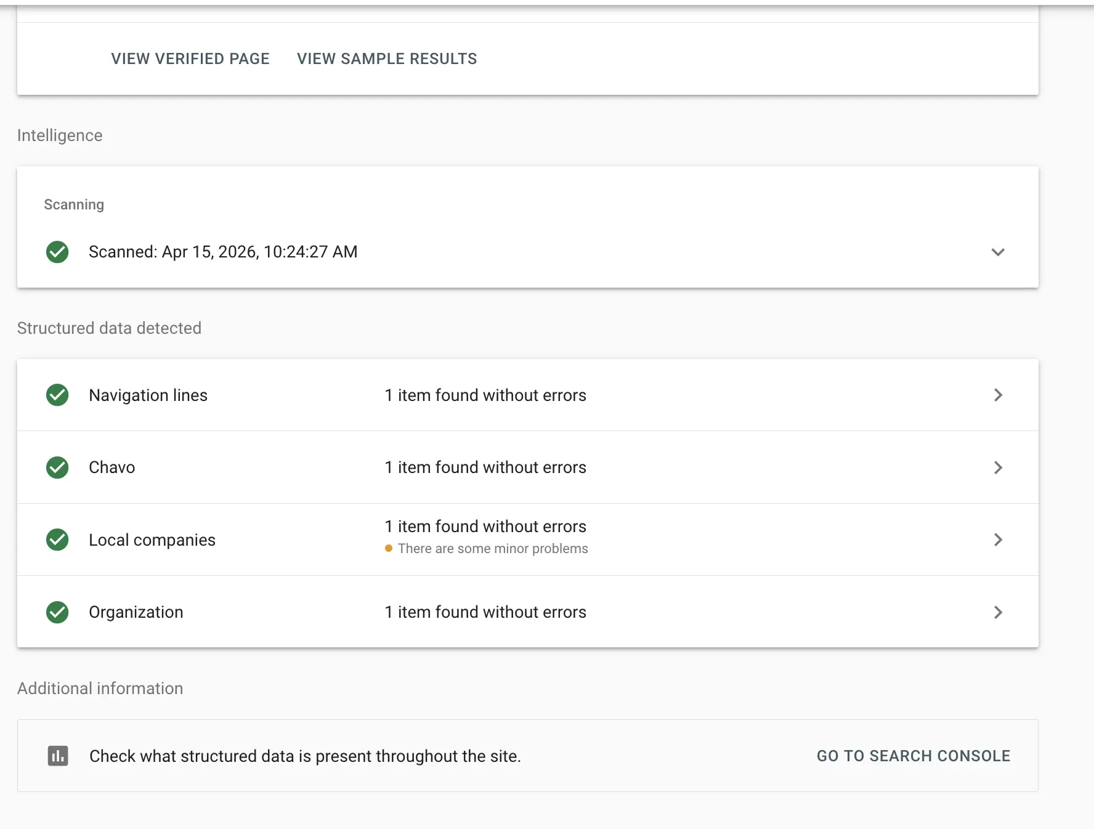The height and width of the screenshot is (829, 1094).
Task: Open Organization details with right chevron
Action: 998,612
